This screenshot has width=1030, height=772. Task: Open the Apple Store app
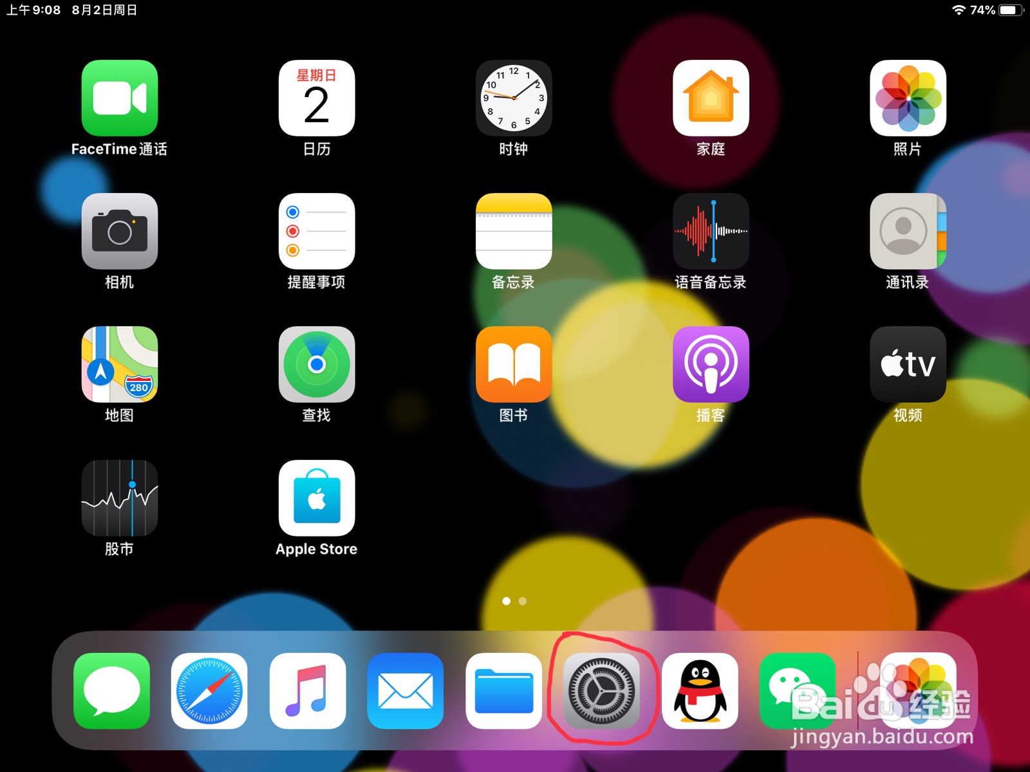click(x=317, y=498)
